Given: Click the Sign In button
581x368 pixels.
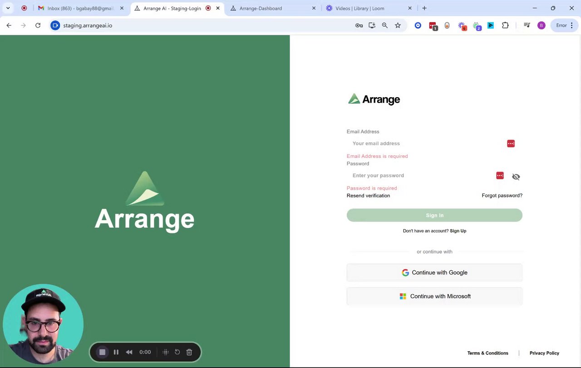Looking at the screenshot, I should [434, 215].
